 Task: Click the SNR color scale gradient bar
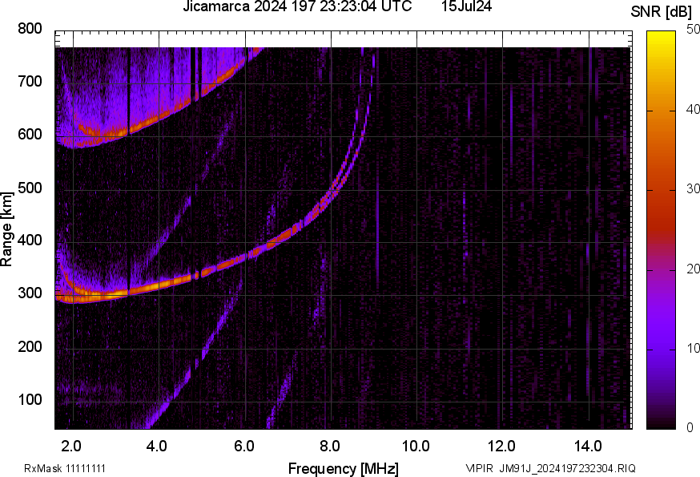click(662, 230)
